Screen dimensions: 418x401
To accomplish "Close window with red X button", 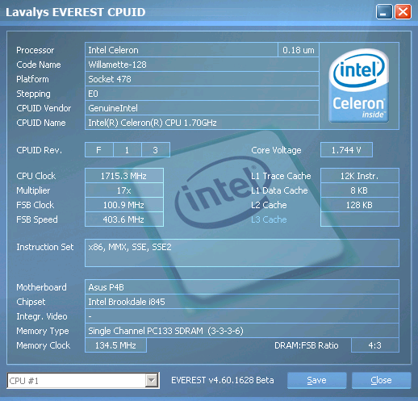I will pyautogui.click(x=403, y=12).
